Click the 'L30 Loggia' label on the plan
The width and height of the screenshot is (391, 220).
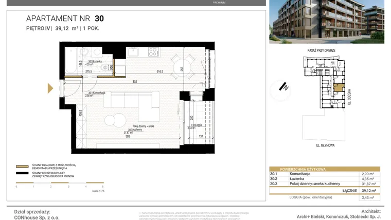[197, 125]
